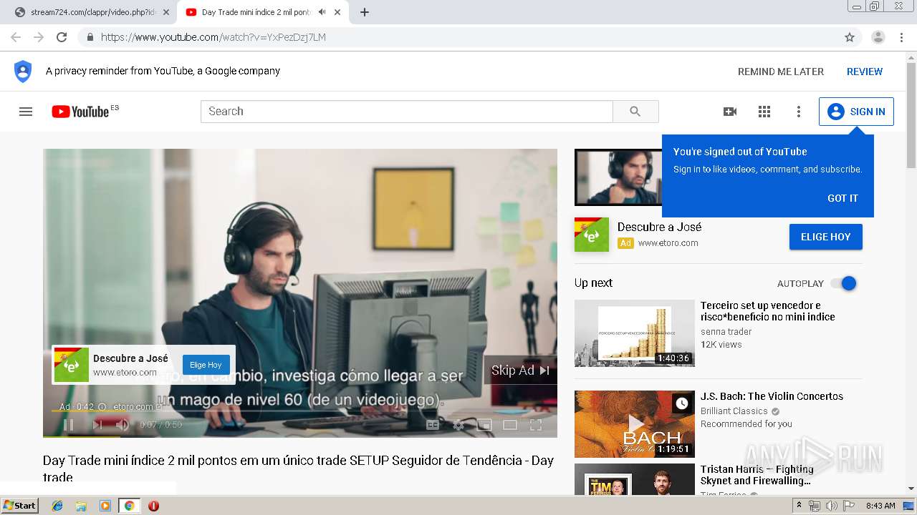Open the ad info icon beside Ad 0:42
917x515 pixels.
point(102,407)
